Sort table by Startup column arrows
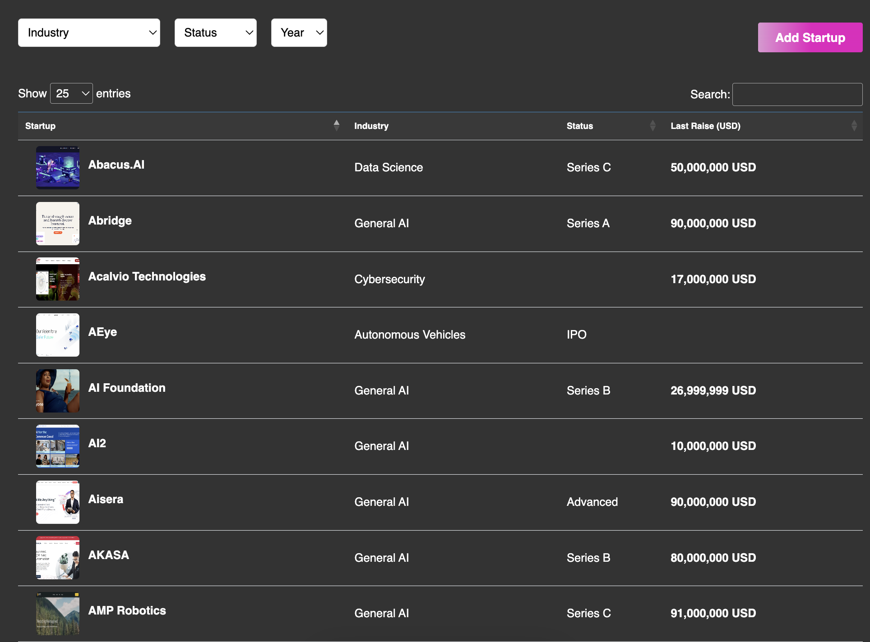Viewport: 870px width, 642px height. click(337, 126)
